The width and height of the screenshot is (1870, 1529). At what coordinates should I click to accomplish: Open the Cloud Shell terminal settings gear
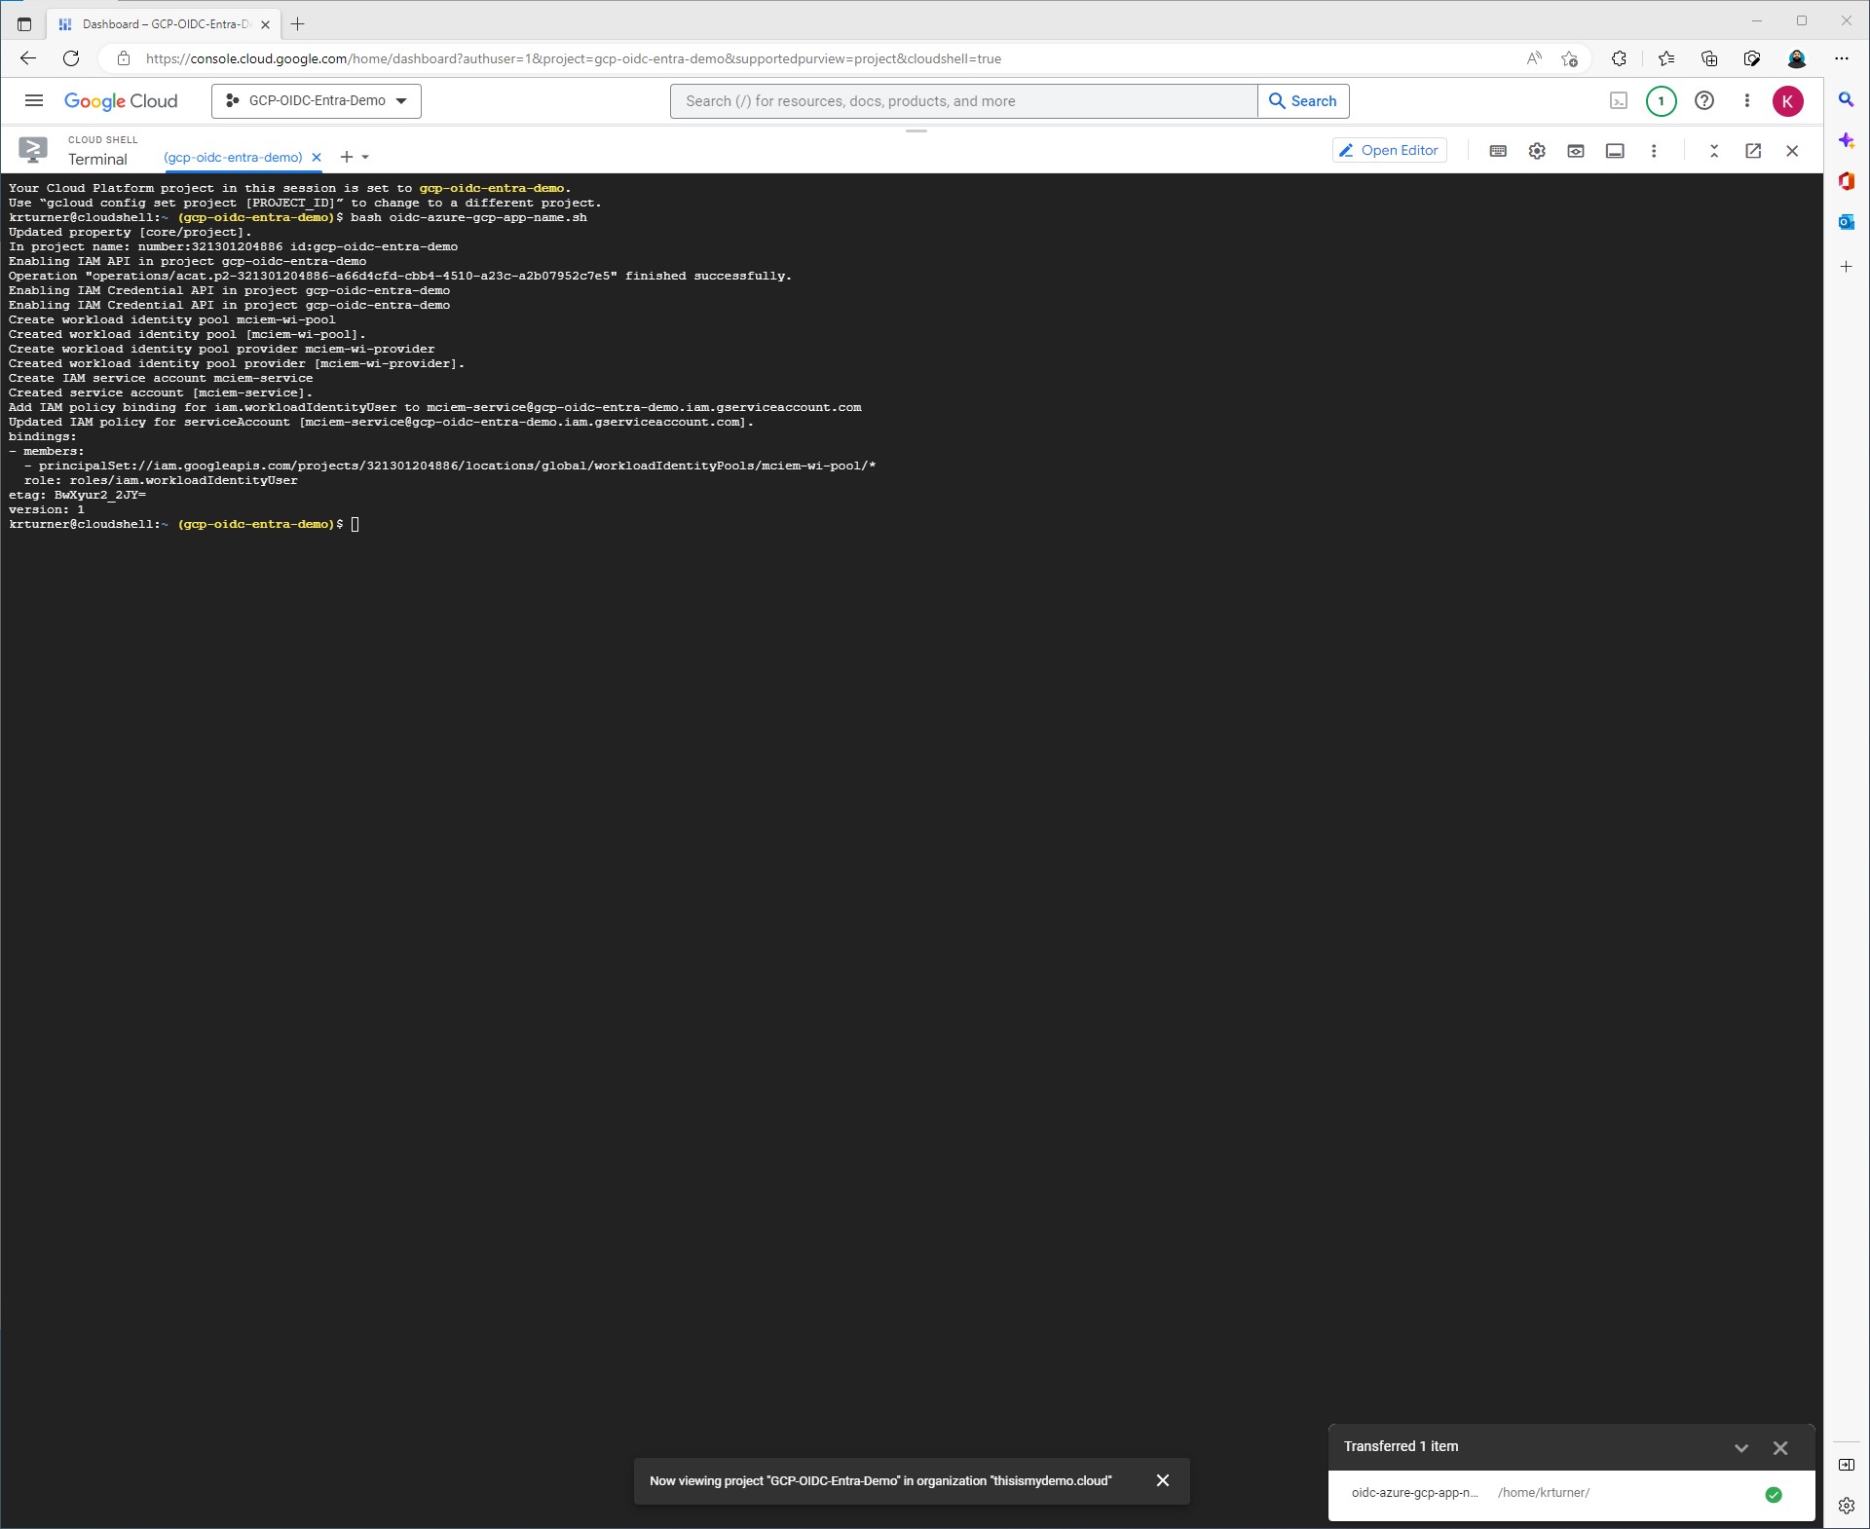1537,151
